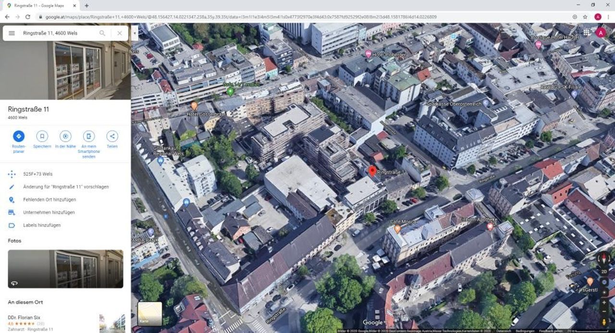Switch the map view to 2D

click(x=604, y=271)
